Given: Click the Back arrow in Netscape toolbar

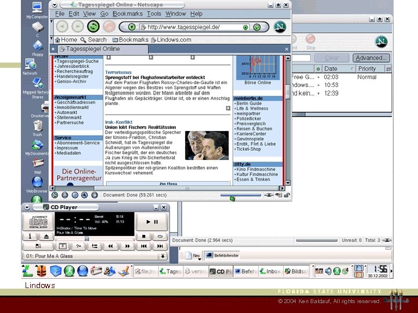Looking at the screenshot, I should click(62, 27).
